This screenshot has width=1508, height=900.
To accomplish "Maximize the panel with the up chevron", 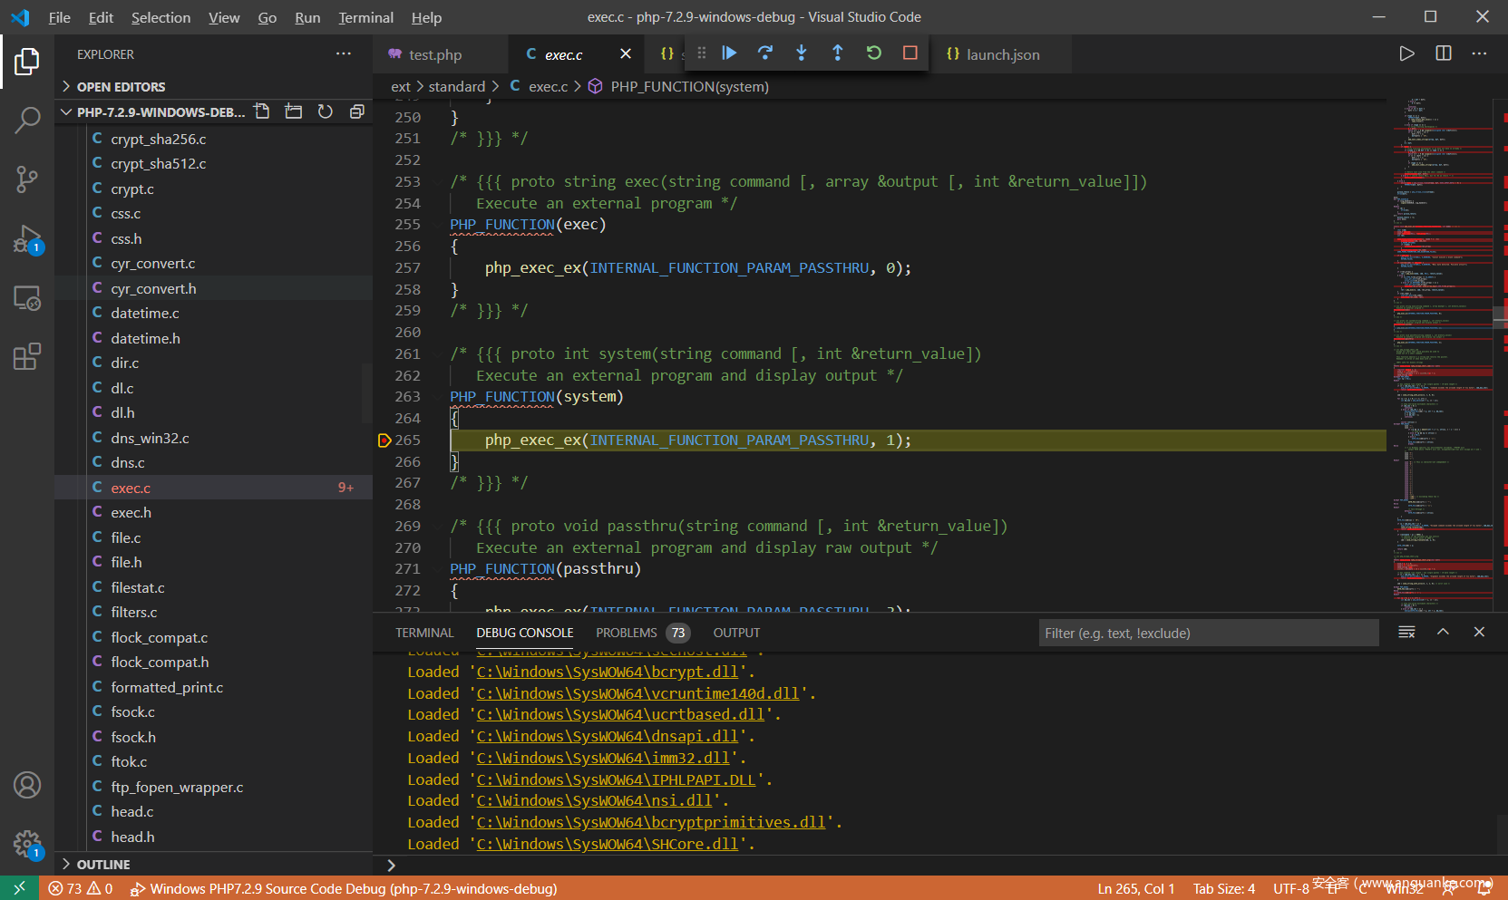I will [1443, 633].
